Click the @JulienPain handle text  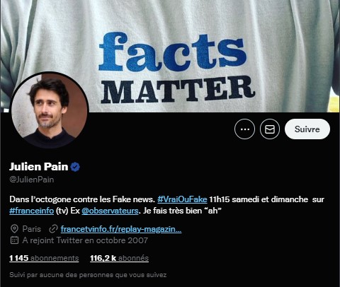click(32, 180)
